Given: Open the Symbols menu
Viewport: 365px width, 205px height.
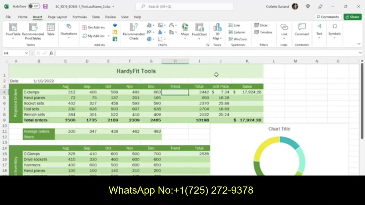Looking at the screenshot, I should click(x=334, y=31).
